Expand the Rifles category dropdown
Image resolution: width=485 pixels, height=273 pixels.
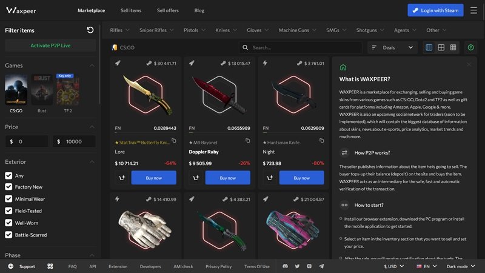coord(119,30)
